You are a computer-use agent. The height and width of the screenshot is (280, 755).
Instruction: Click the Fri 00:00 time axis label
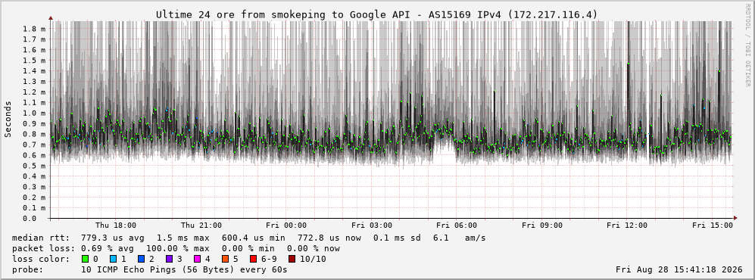[x=286, y=226]
